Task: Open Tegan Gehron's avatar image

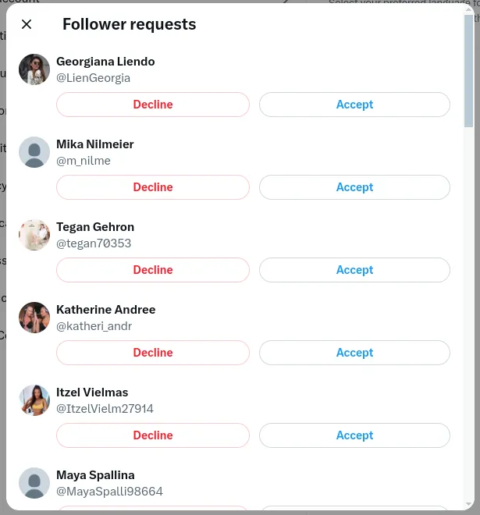Action: (34, 235)
